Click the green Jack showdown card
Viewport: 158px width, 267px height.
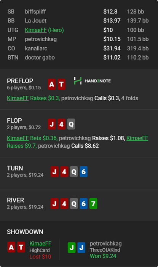coord(72,248)
